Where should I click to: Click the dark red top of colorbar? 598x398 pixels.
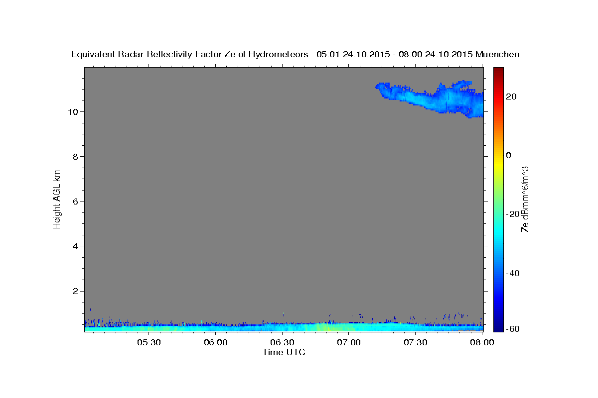click(x=498, y=71)
